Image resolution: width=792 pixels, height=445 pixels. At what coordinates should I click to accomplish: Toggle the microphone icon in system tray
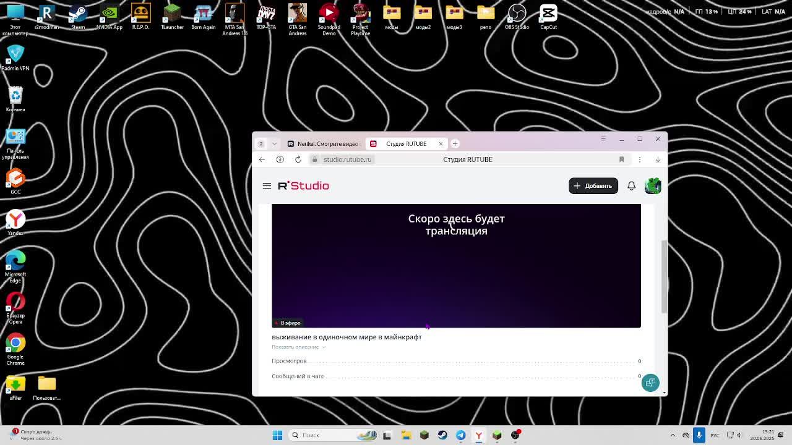[x=699, y=435]
